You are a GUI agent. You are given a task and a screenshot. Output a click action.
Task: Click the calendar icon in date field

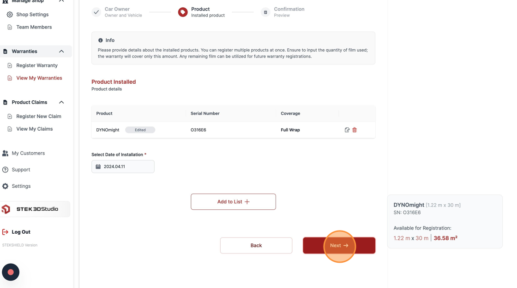tap(98, 167)
